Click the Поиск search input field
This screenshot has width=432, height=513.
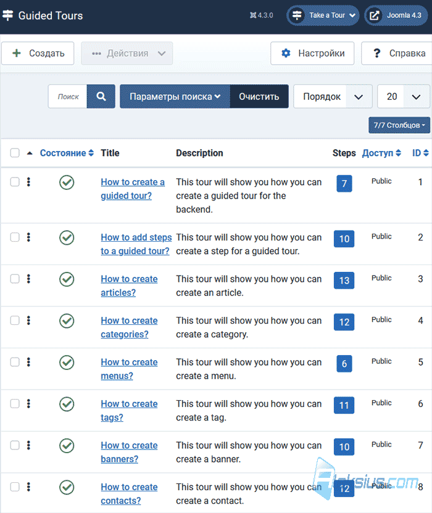67,96
